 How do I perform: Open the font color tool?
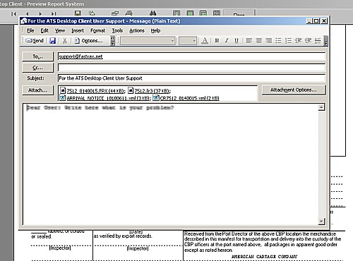[x=205, y=41]
